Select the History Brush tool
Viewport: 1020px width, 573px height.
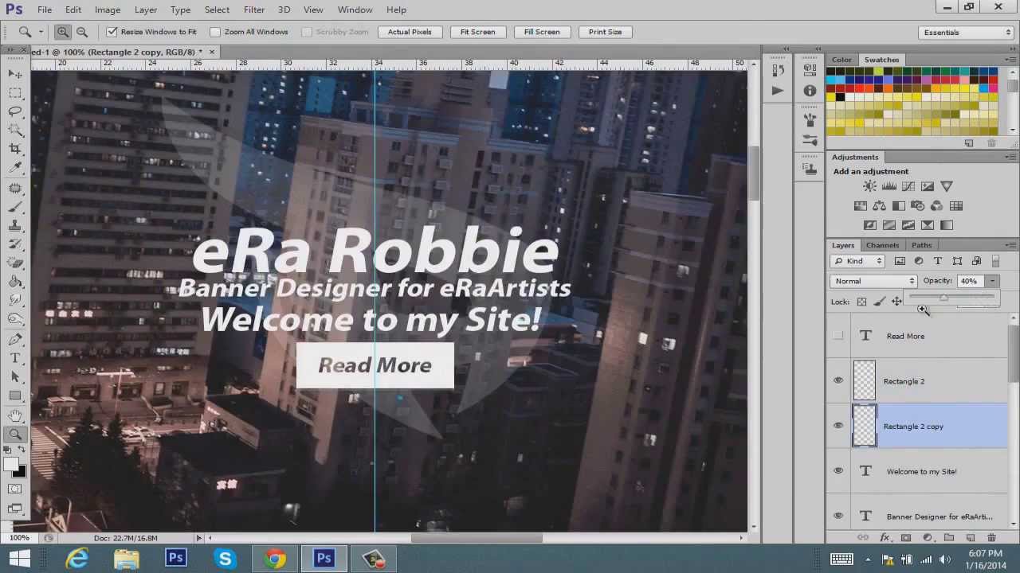(15, 244)
